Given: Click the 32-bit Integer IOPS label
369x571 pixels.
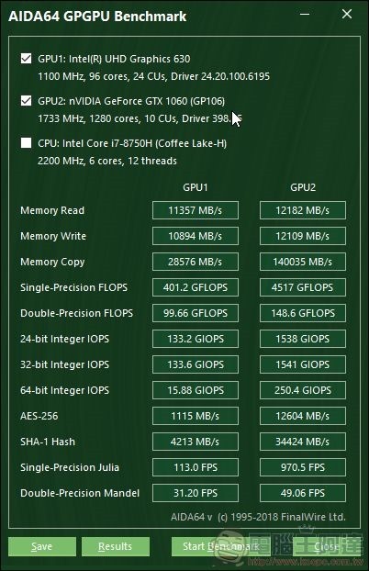Looking at the screenshot, I should click(x=64, y=364).
